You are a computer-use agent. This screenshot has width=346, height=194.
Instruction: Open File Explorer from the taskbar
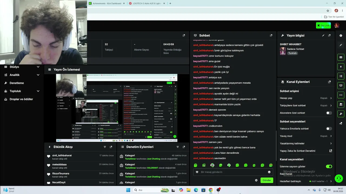pos(188,190)
